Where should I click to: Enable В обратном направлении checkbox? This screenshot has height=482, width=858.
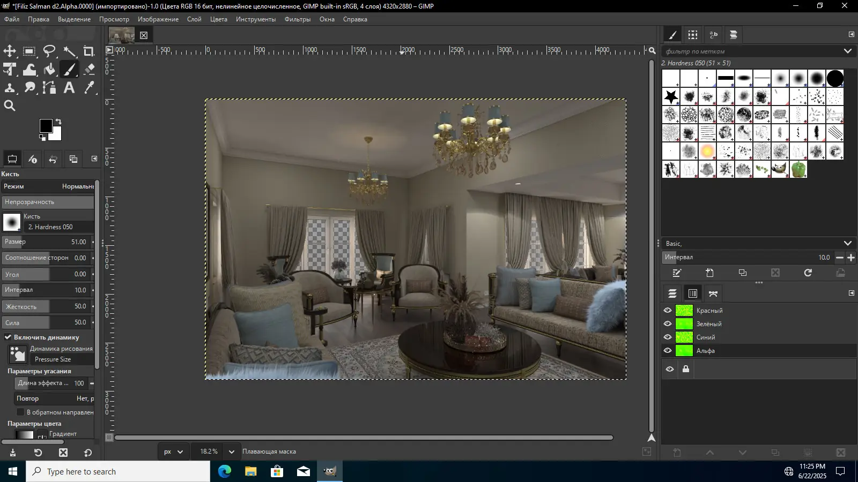[20, 412]
